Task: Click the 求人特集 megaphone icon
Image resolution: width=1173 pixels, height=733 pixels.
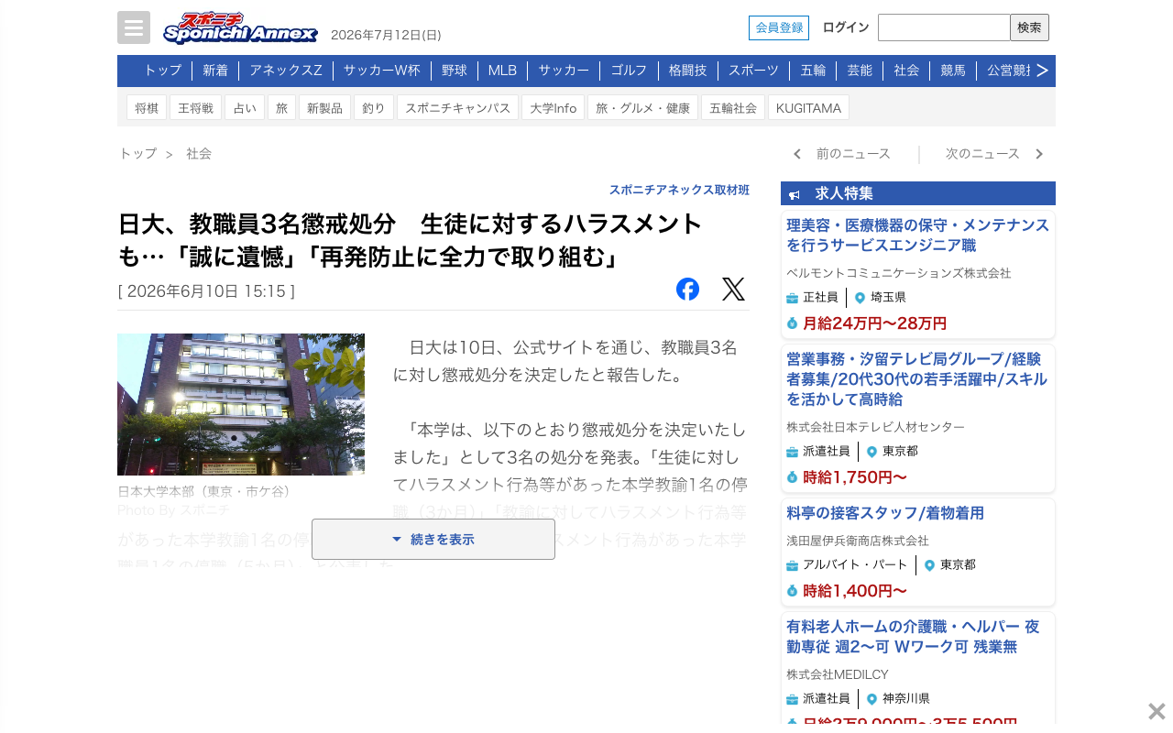Action: point(795,194)
